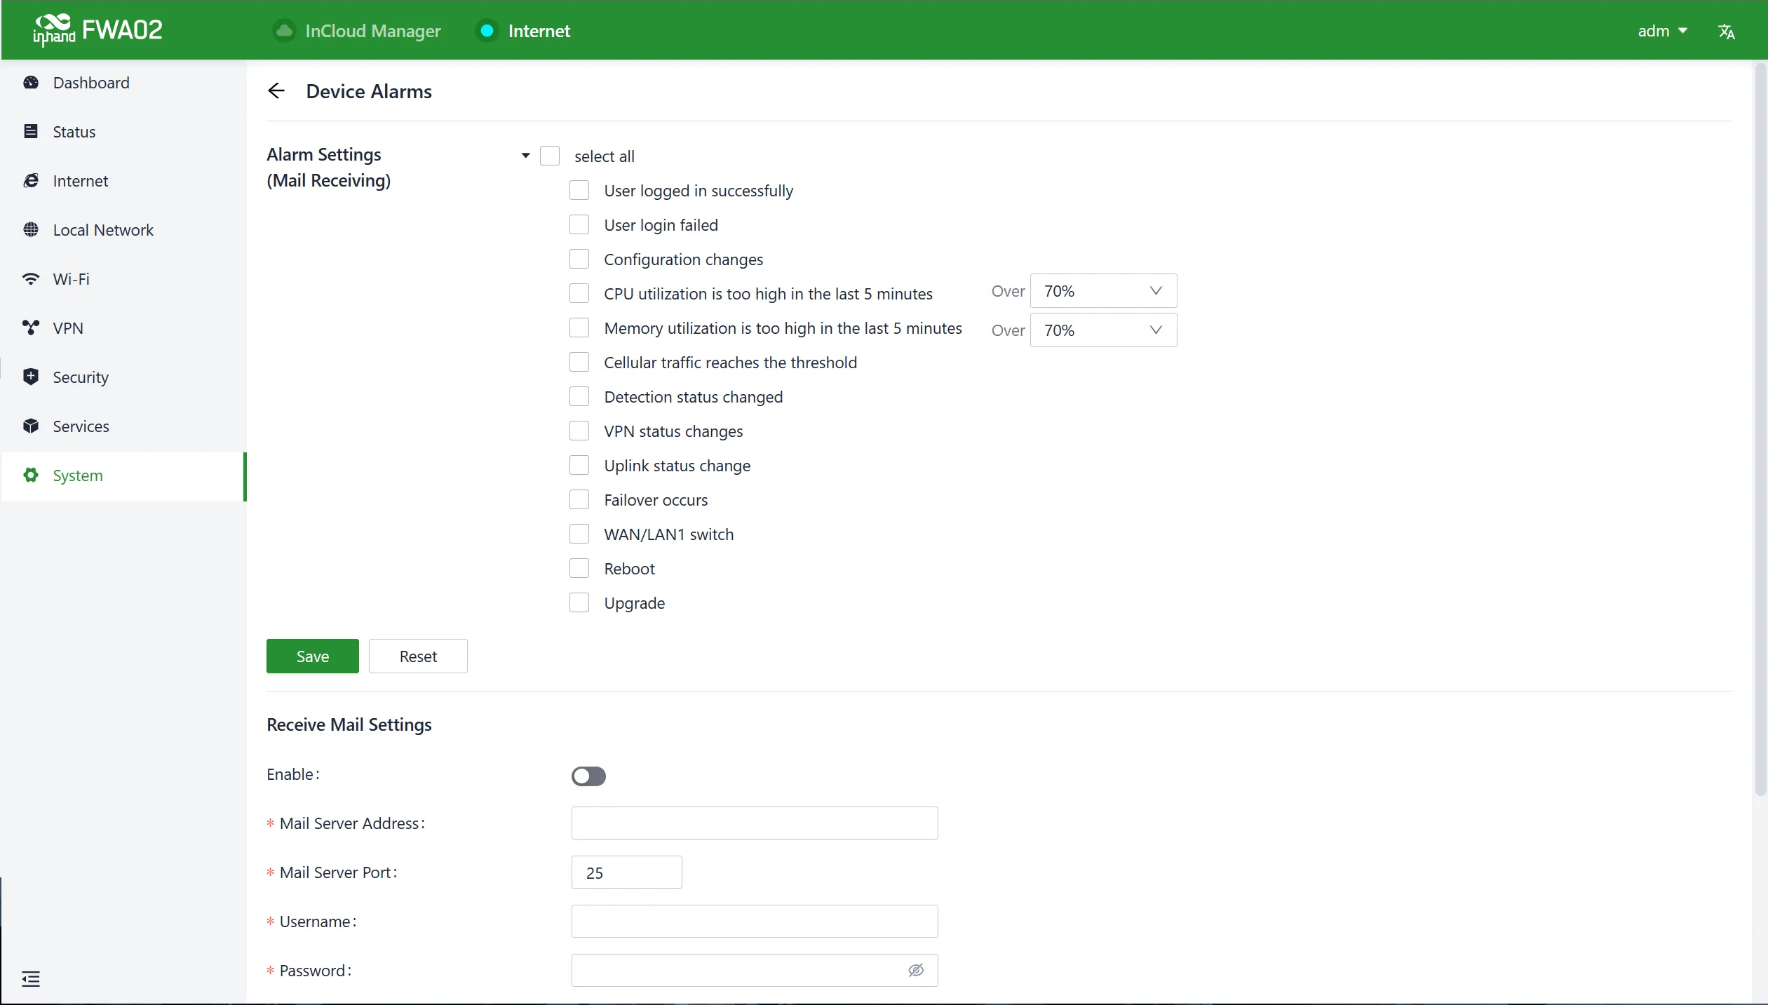This screenshot has width=1768, height=1005.
Task: Click the Local Network globe icon
Action: point(31,230)
